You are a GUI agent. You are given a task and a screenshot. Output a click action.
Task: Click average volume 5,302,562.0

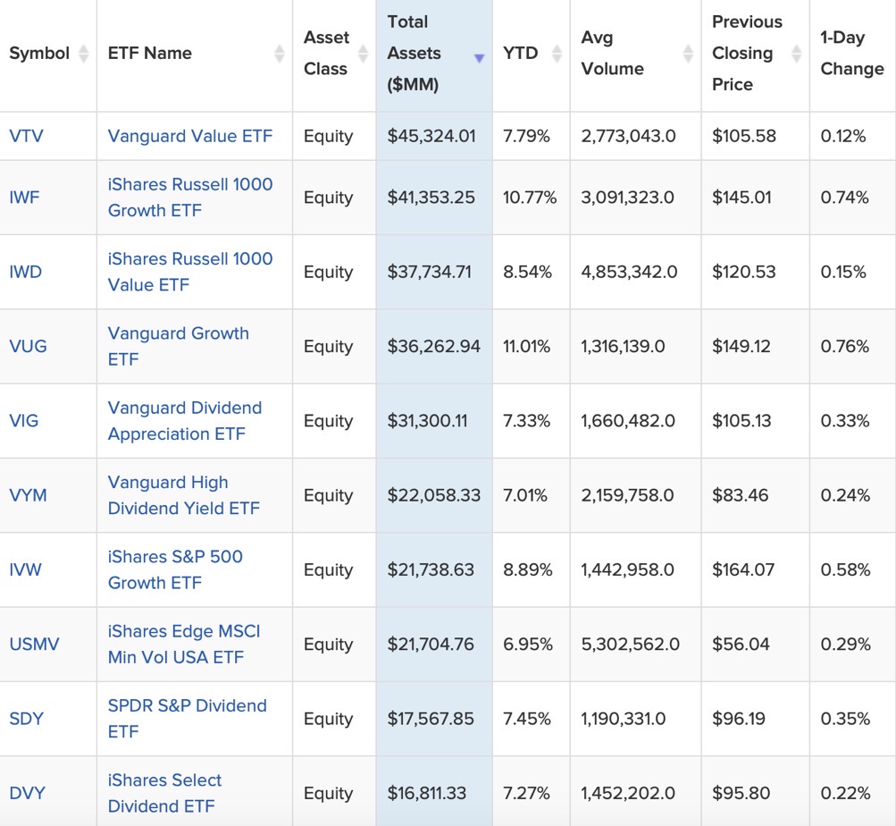click(x=631, y=645)
